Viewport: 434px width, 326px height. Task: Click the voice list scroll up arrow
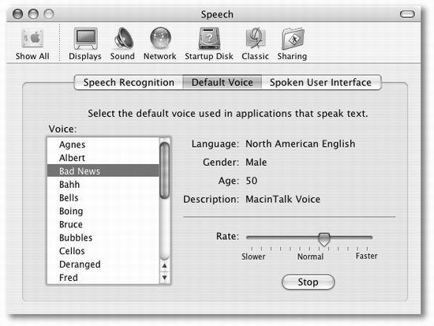(x=165, y=266)
